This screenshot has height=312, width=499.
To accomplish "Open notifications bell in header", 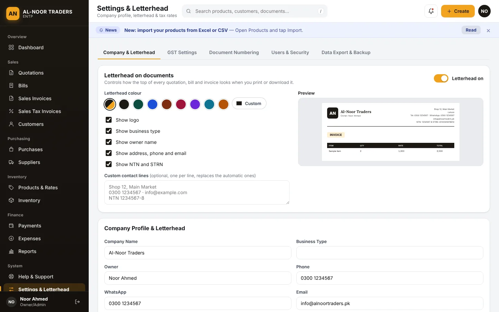I will pyautogui.click(x=431, y=11).
